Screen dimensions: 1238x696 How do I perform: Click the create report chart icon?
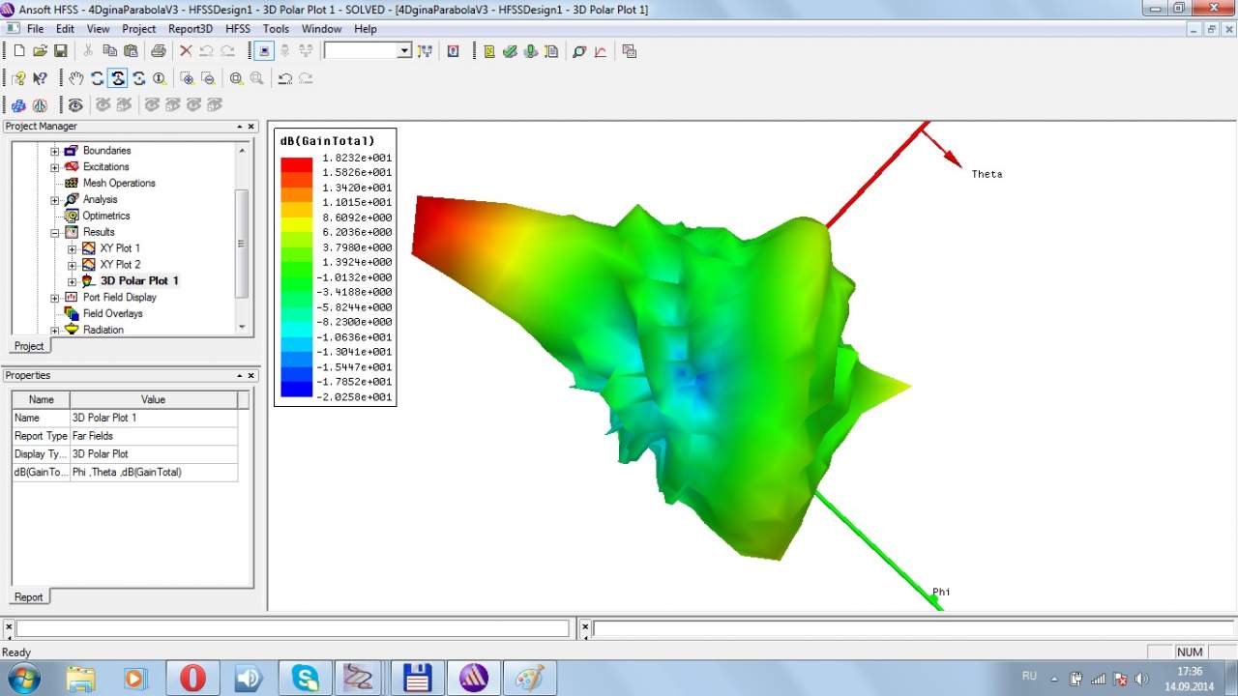601,51
